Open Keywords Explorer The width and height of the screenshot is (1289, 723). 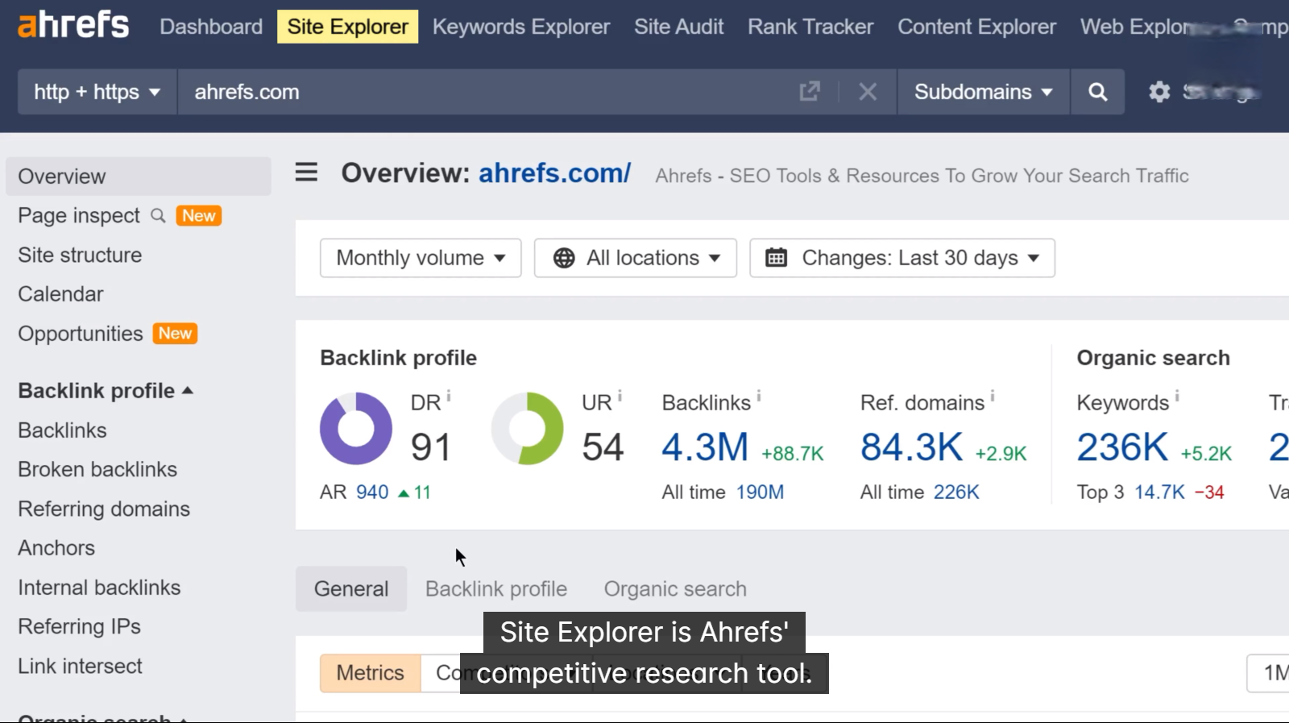coord(521,27)
